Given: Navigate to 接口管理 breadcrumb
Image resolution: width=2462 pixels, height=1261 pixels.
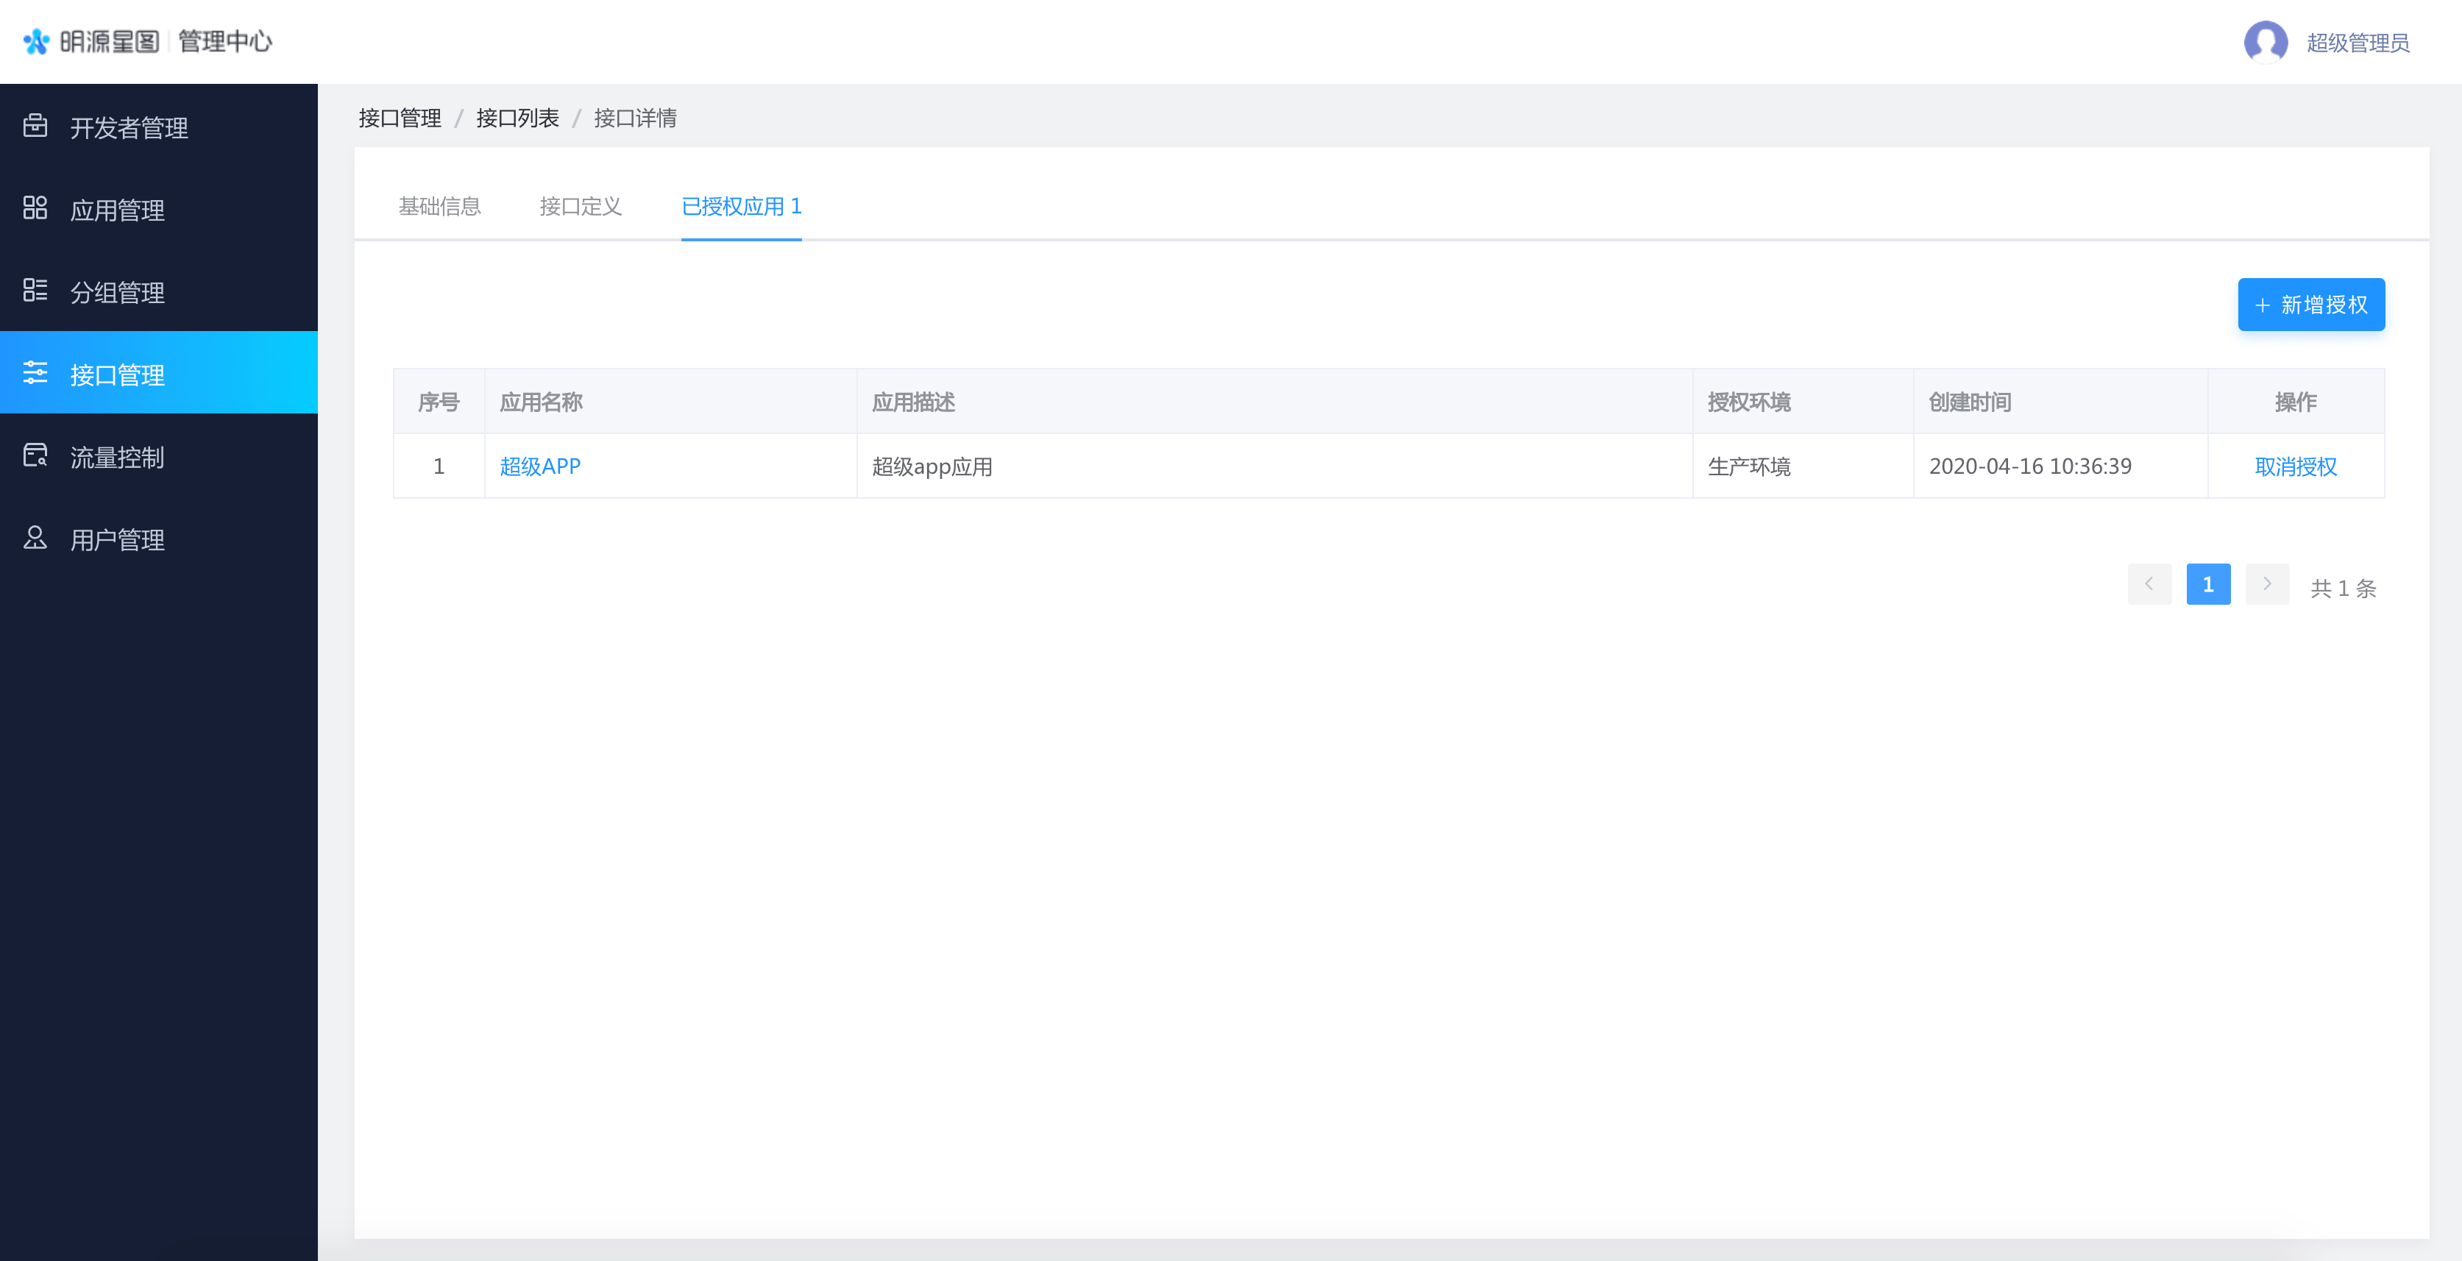Looking at the screenshot, I should point(400,118).
